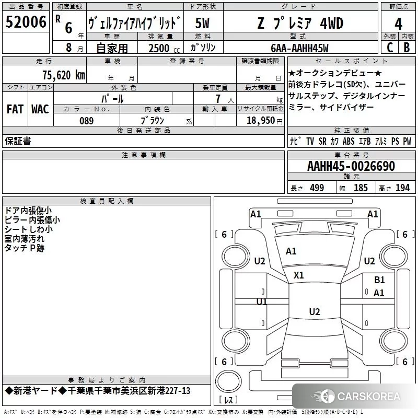Click the 保証書 entry
The image size is (418, 418).
18,141
